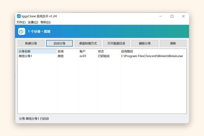This screenshot has height=136, width=204.
Task: Open the 帮助(H) menu
Action: click(x=45, y=22)
